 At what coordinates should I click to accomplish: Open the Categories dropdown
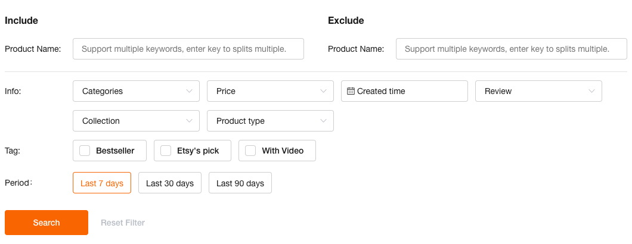point(136,91)
